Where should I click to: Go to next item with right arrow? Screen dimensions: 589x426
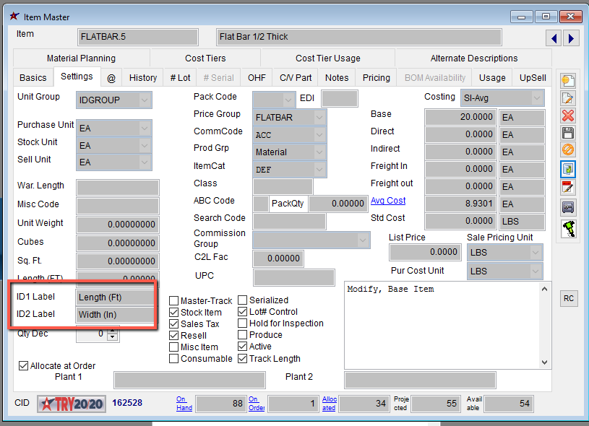click(571, 38)
